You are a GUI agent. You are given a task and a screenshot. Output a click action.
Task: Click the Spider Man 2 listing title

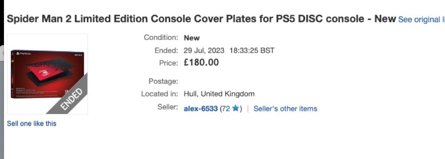point(201,19)
